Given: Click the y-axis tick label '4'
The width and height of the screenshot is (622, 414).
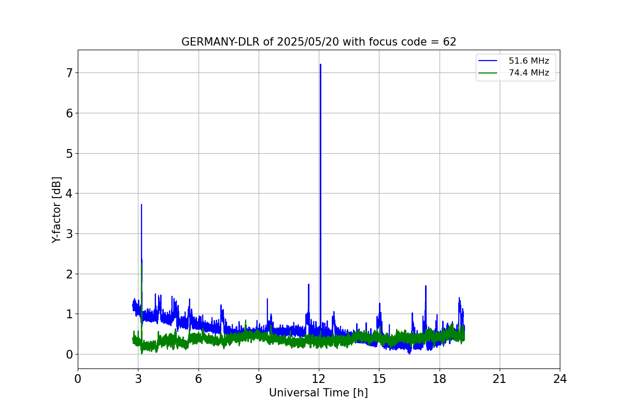Looking at the screenshot, I should [68, 194].
